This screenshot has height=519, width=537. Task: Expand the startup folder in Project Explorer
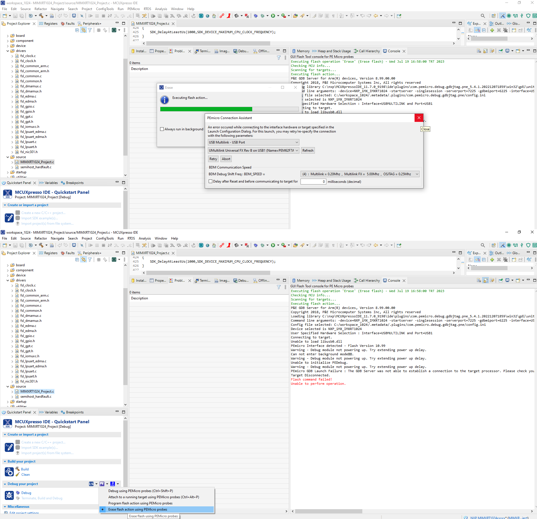click(x=7, y=172)
